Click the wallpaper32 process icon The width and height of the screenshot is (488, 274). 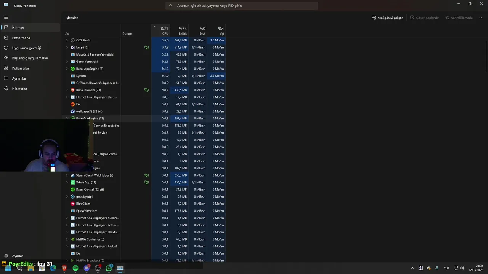[x=73, y=112]
